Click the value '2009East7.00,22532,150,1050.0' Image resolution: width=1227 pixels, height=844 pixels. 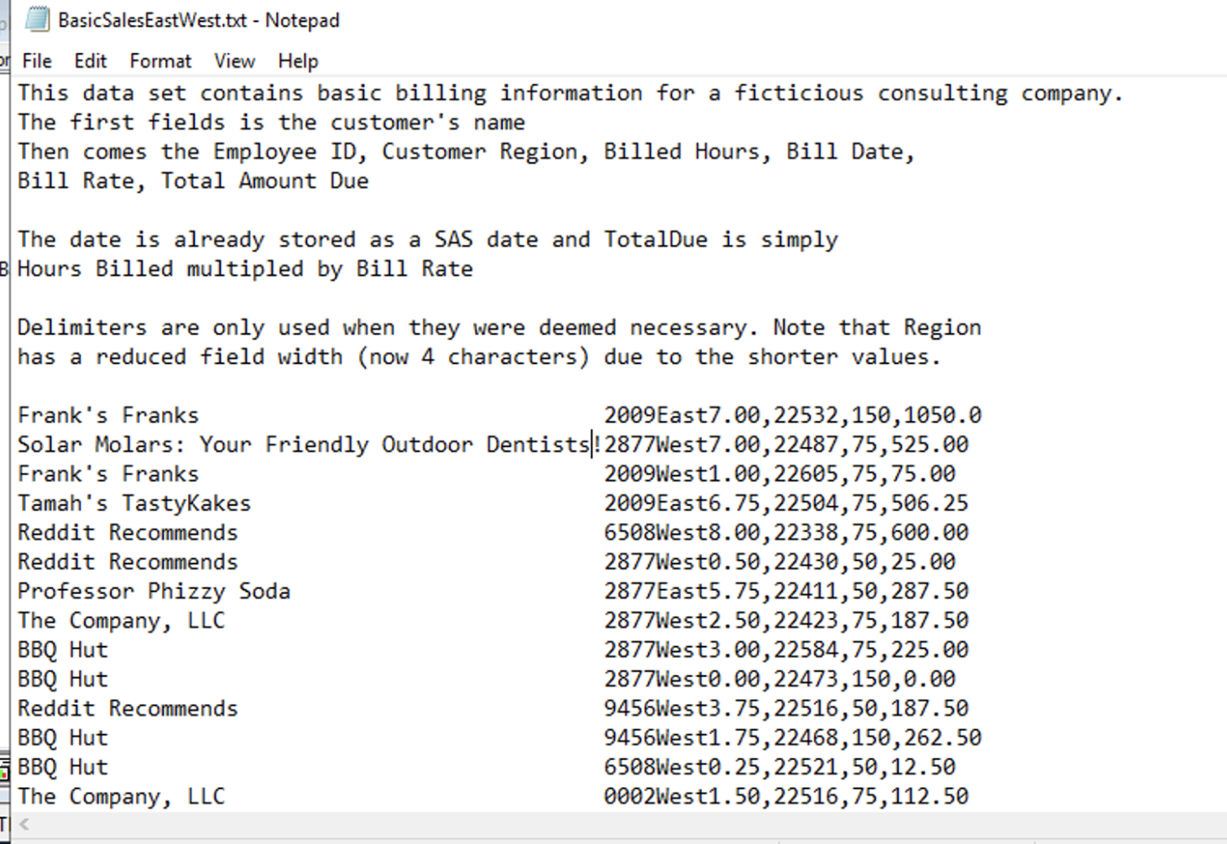click(x=792, y=416)
